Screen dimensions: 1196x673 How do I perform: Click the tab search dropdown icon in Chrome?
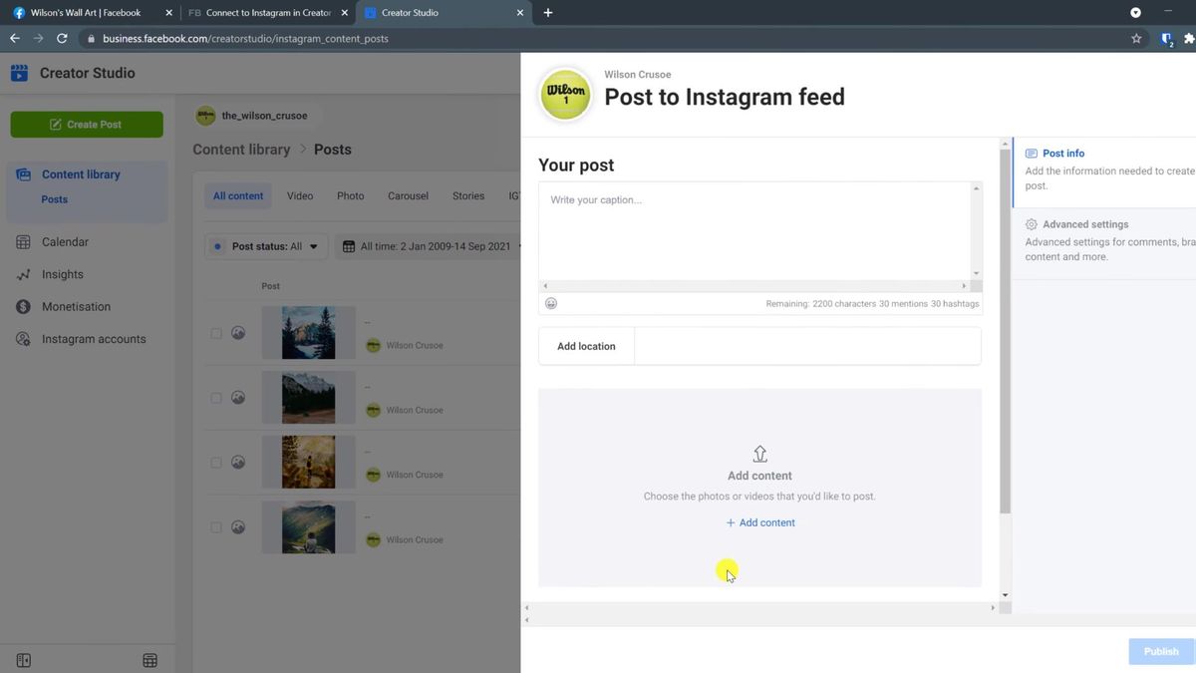click(x=1135, y=13)
